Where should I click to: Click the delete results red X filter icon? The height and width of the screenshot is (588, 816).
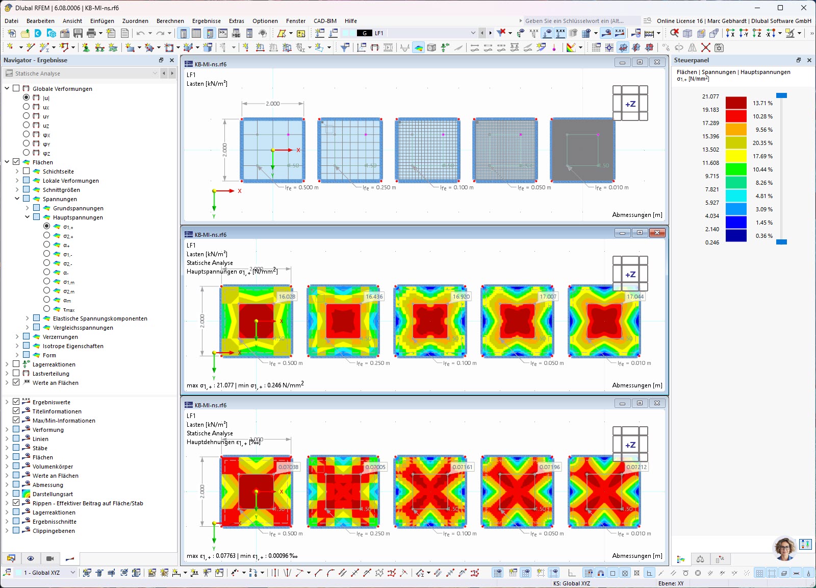tap(501, 33)
